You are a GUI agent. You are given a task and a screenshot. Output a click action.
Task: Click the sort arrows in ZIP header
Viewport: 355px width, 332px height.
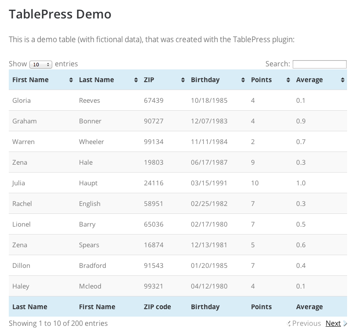pos(183,80)
